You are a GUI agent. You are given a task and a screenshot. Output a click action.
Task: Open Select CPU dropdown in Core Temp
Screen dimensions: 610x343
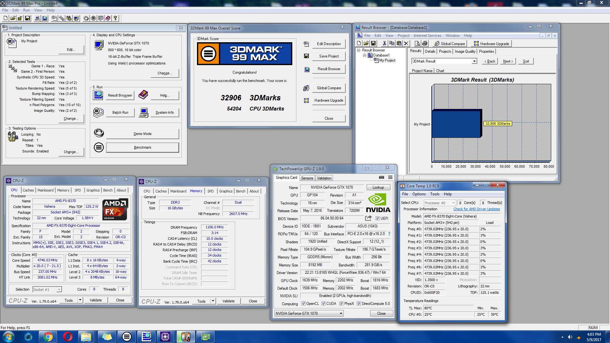click(440, 203)
